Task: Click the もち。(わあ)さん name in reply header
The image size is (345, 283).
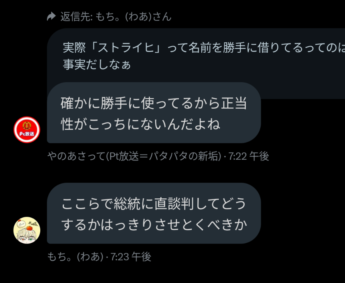Action: (x=133, y=16)
